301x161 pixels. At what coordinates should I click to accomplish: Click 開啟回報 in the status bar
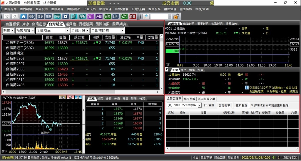pyautogui.click(x=220, y=157)
